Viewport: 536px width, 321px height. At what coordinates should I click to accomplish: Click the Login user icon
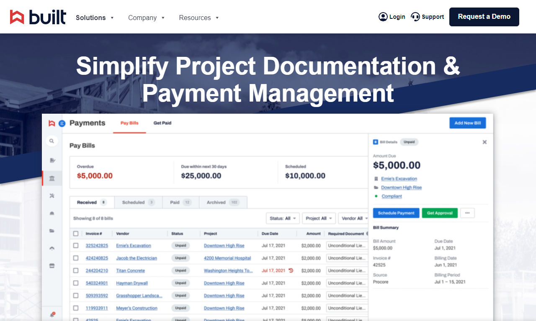pyautogui.click(x=383, y=17)
